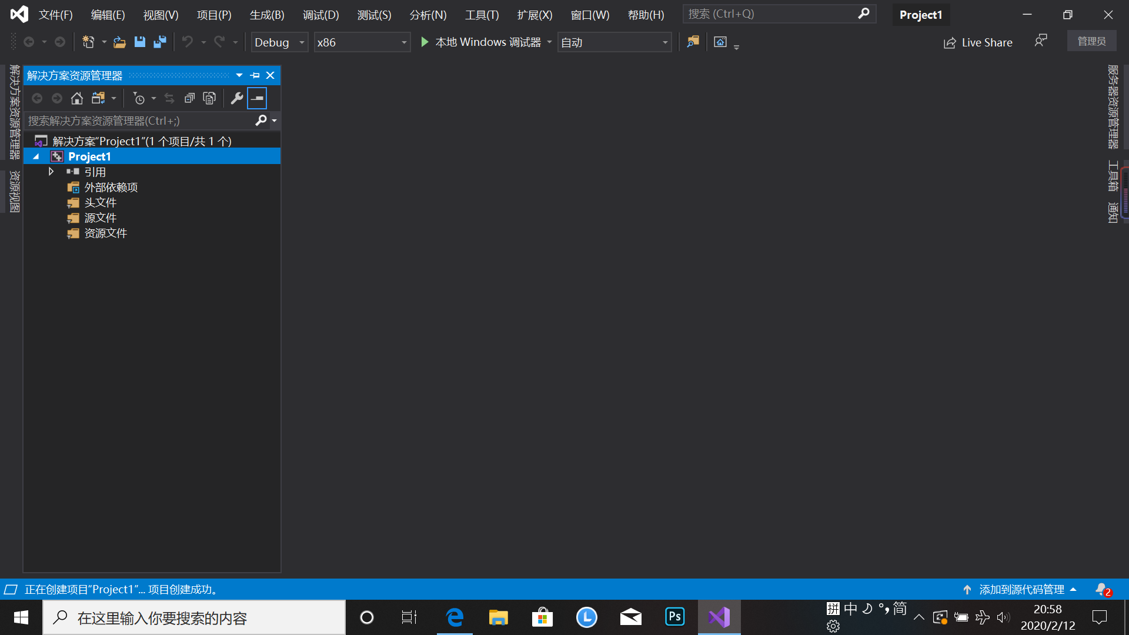
Task: Click the Find in Files toolbar icon
Action: pyautogui.click(x=693, y=42)
